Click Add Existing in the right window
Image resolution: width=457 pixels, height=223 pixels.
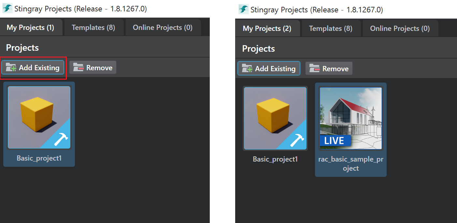tap(269, 68)
